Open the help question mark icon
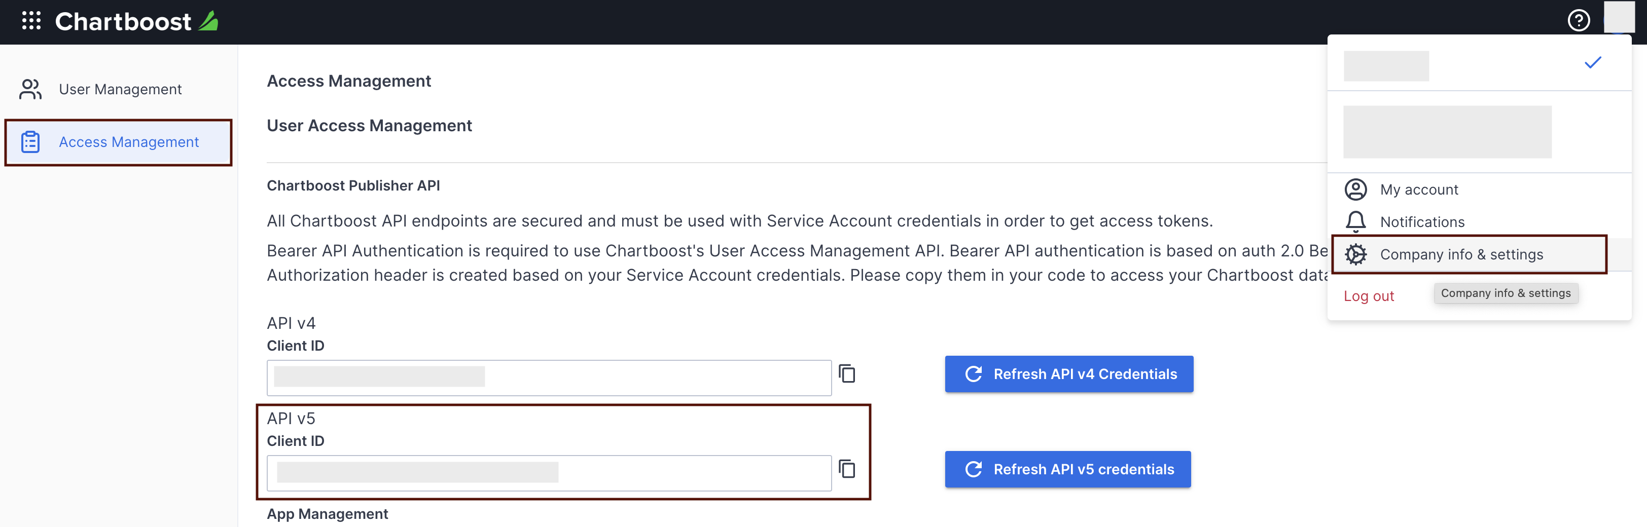1647x527 pixels. tap(1579, 20)
